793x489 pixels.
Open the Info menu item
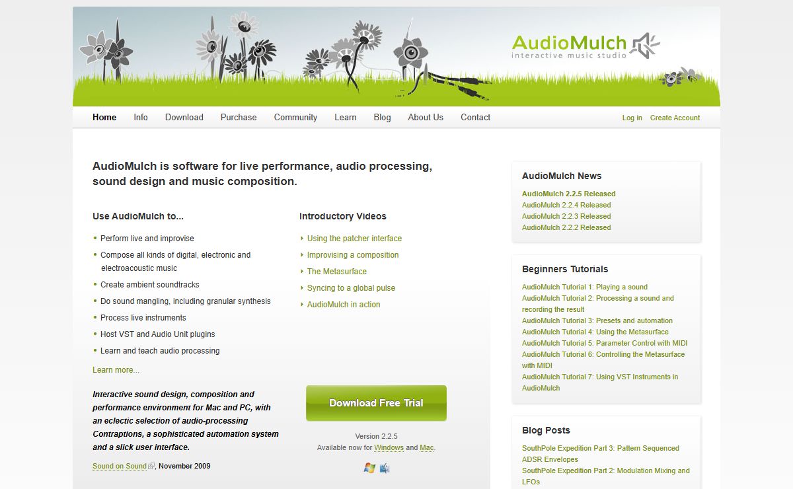[141, 118]
